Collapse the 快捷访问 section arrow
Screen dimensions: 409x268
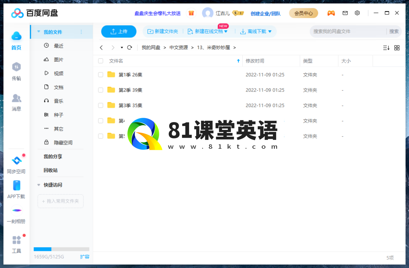click(x=39, y=185)
